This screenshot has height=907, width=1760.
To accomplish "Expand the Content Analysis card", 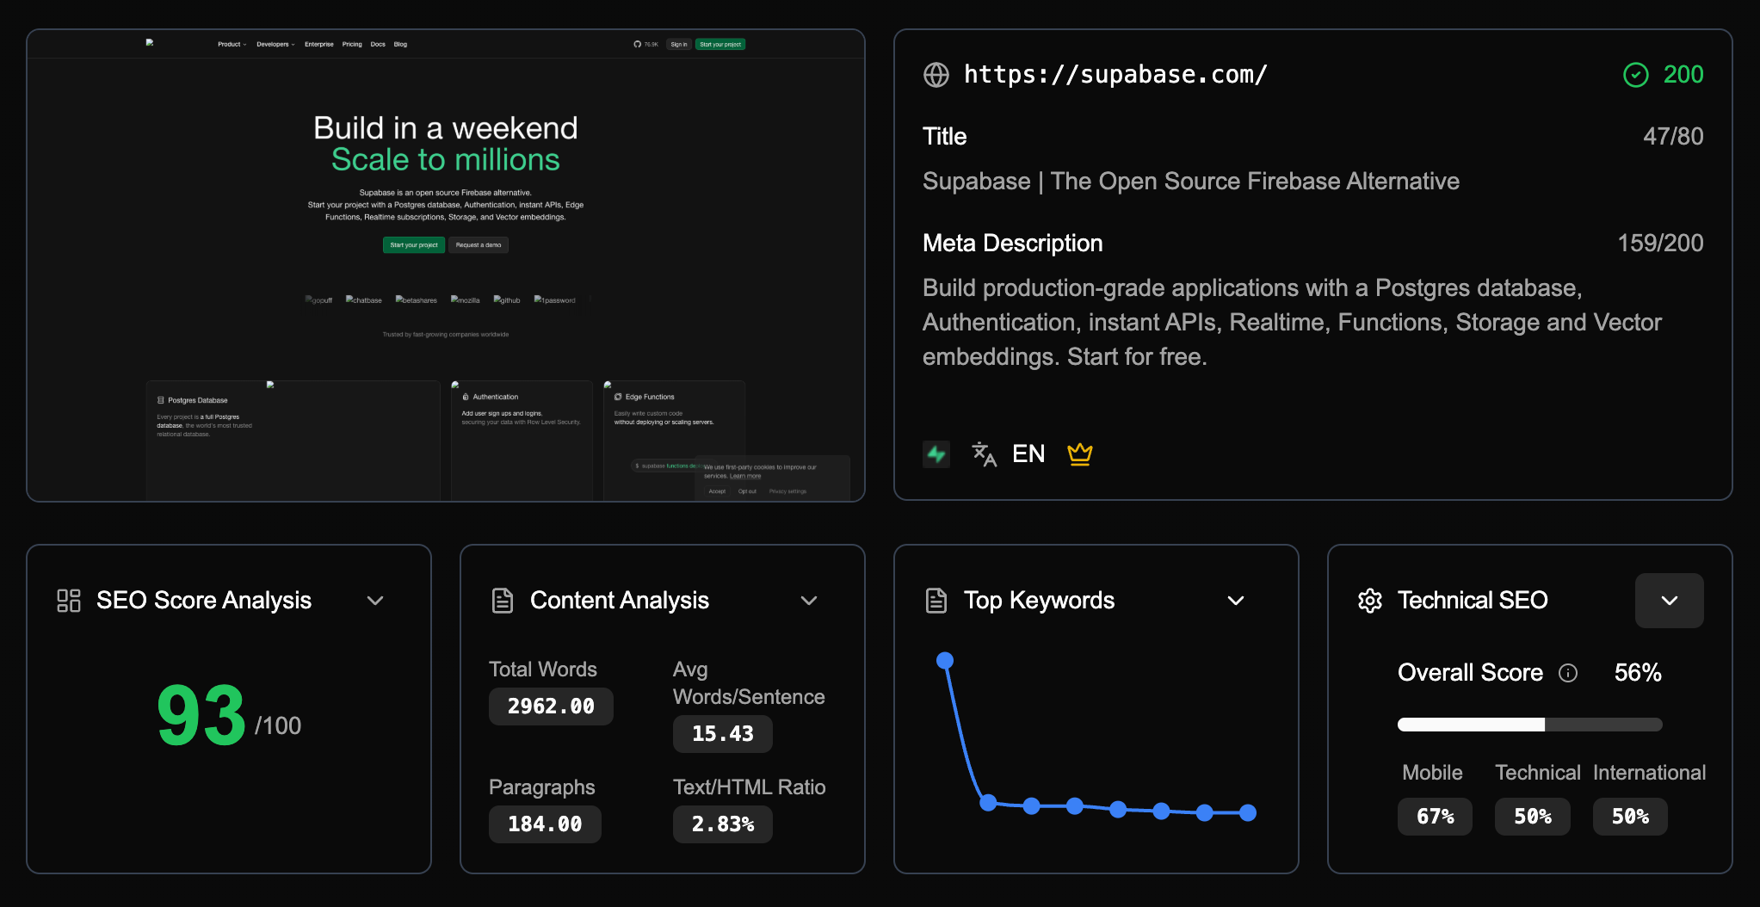I will (809, 601).
